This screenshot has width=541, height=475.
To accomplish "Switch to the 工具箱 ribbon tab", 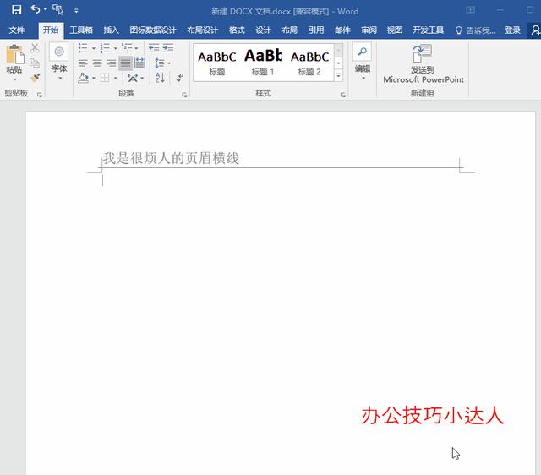I will point(81,30).
